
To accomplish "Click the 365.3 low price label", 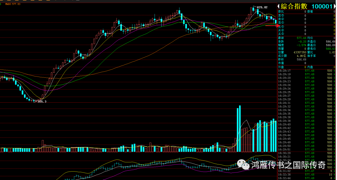I will 42,102.
